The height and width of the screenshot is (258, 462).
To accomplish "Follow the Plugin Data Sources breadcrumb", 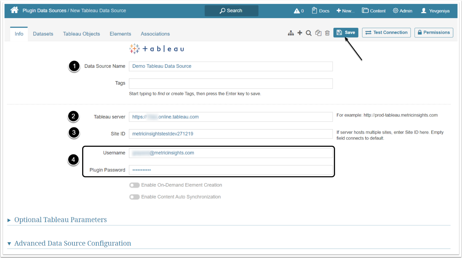I will point(44,11).
